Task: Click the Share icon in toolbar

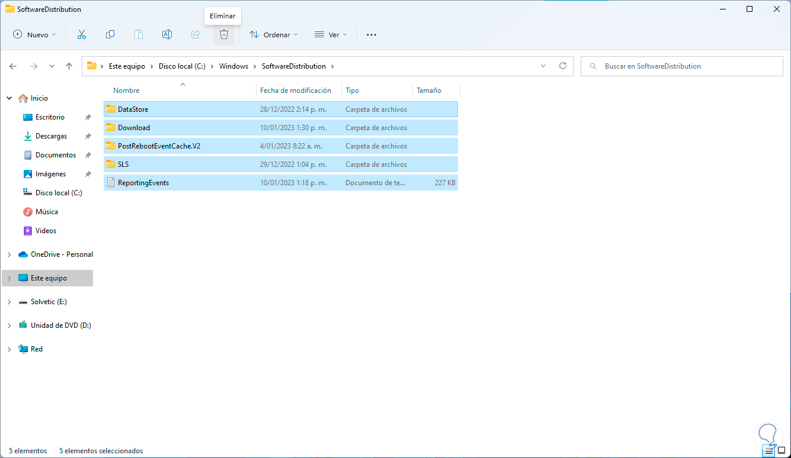Action: point(196,35)
